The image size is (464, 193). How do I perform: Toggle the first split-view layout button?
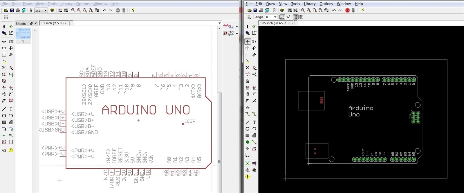click(x=296, y=17)
